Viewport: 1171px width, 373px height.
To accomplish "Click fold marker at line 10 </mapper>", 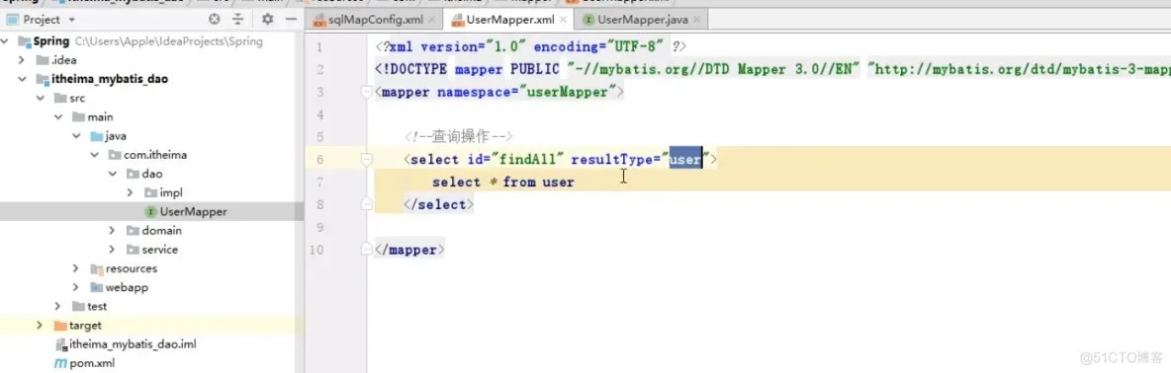I will (366, 250).
